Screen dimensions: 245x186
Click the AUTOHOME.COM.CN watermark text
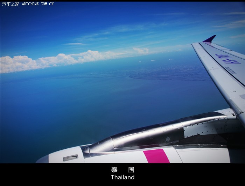coord(38,4)
